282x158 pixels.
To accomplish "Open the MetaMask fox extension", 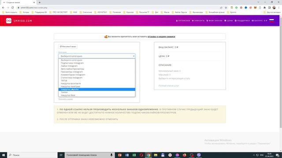I will (x=255, y=8).
